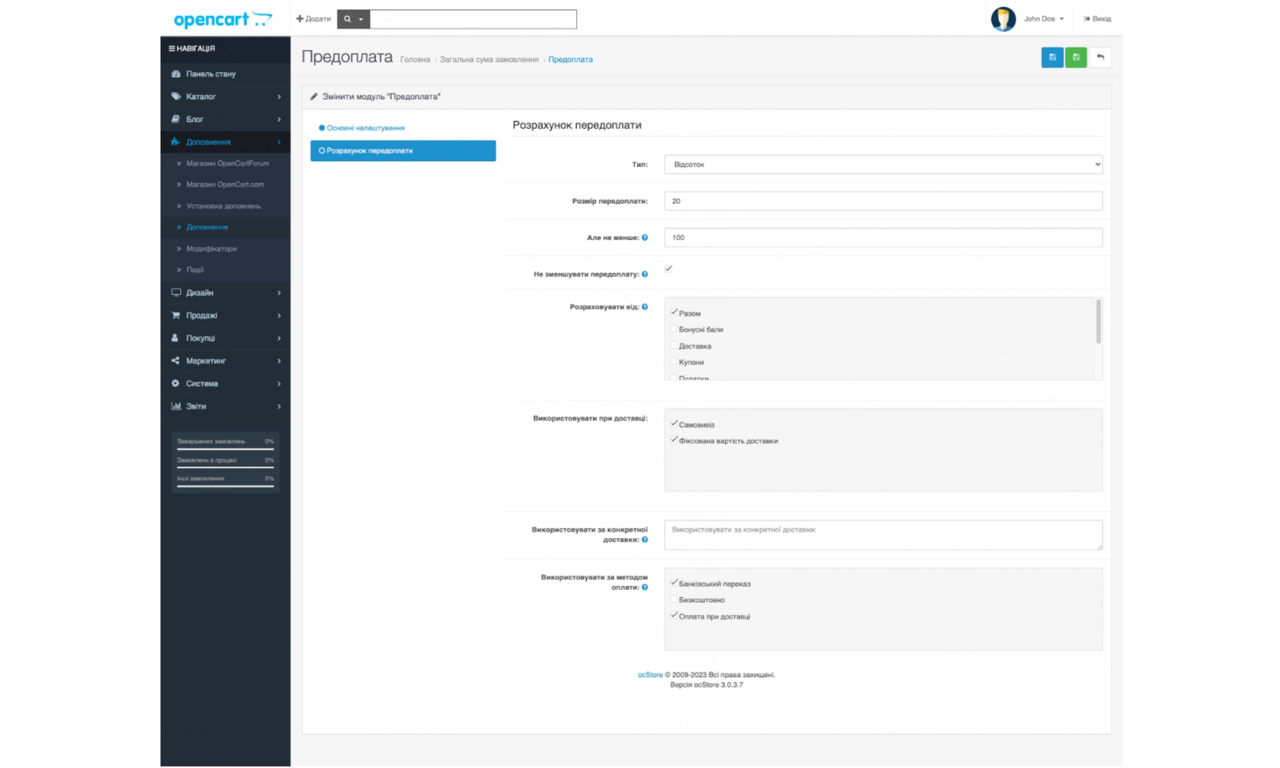
Task: Click help icon beside 'Але не менше'
Action: [645, 238]
